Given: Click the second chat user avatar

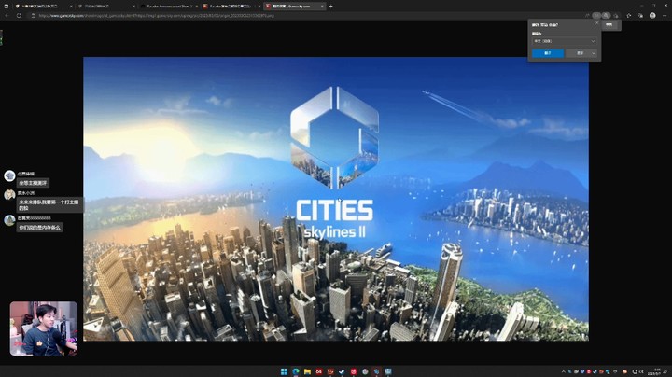Looking at the screenshot, I should [x=9, y=195].
